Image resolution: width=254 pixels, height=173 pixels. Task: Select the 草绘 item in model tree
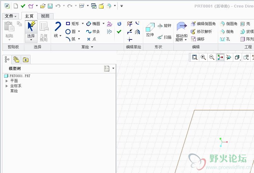[14, 91]
